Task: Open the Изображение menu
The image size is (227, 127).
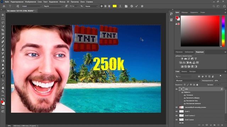Action: (x=31, y=2)
